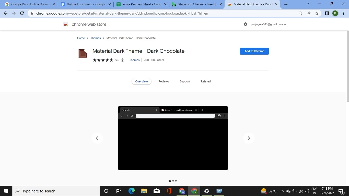Open the Windows Start menu

6,191
